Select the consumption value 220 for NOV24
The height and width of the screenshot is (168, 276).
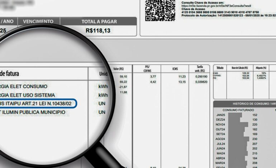point(255,124)
